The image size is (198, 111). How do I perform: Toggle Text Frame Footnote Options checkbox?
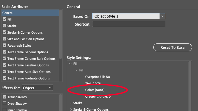point(4,78)
